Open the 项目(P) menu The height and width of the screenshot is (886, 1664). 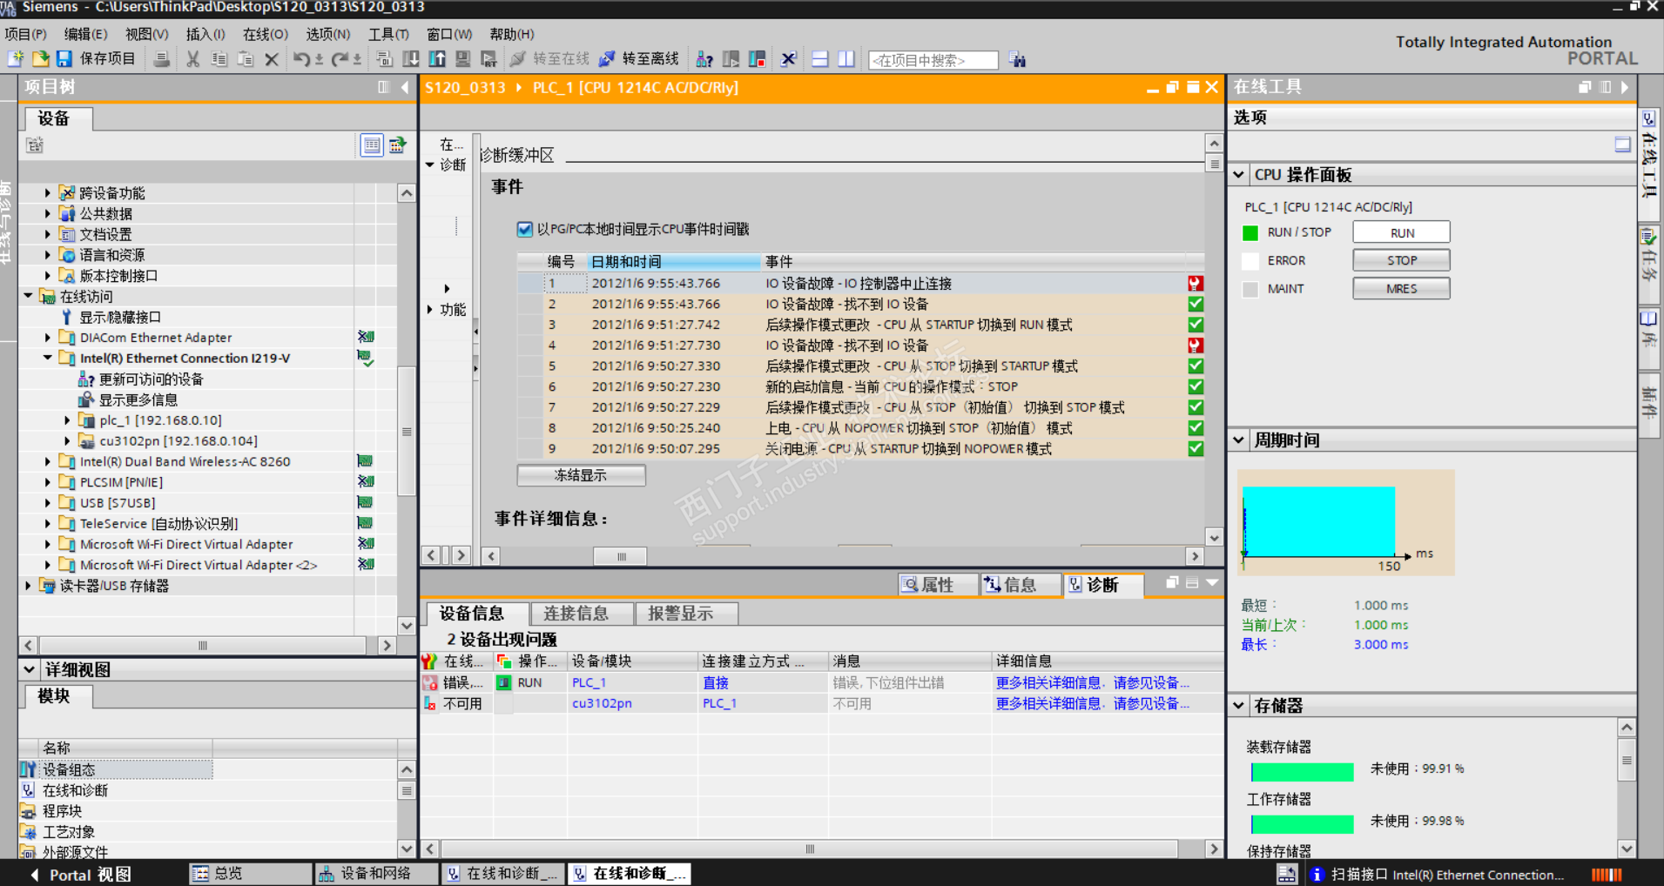coord(26,34)
